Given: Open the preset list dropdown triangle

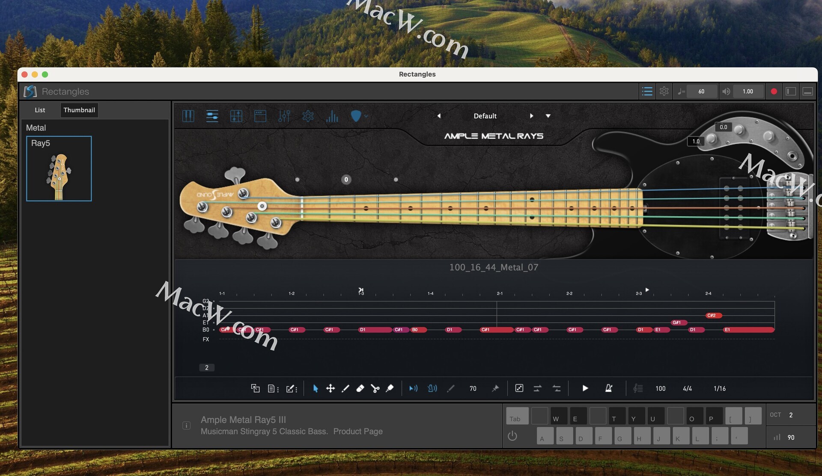Looking at the screenshot, I should tap(548, 116).
